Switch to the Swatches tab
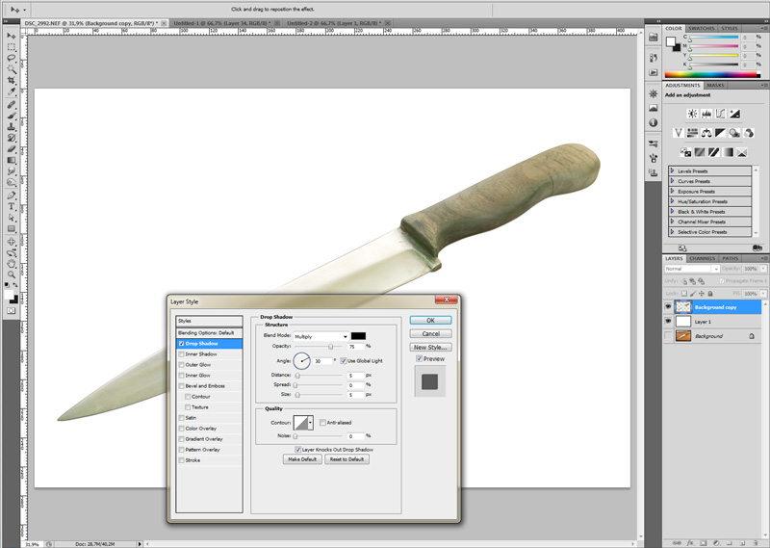The image size is (770, 548). tap(702, 28)
